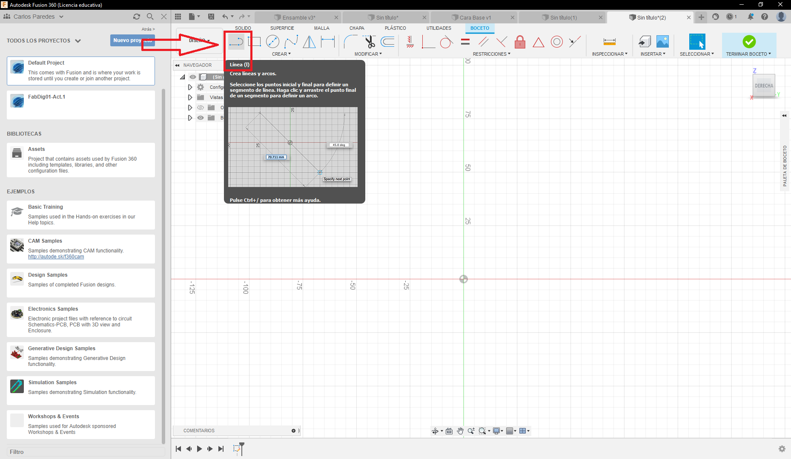791x459 pixels.
Task: Open the RESTRICCIONES dropdown menu
Action: point(492,54)
